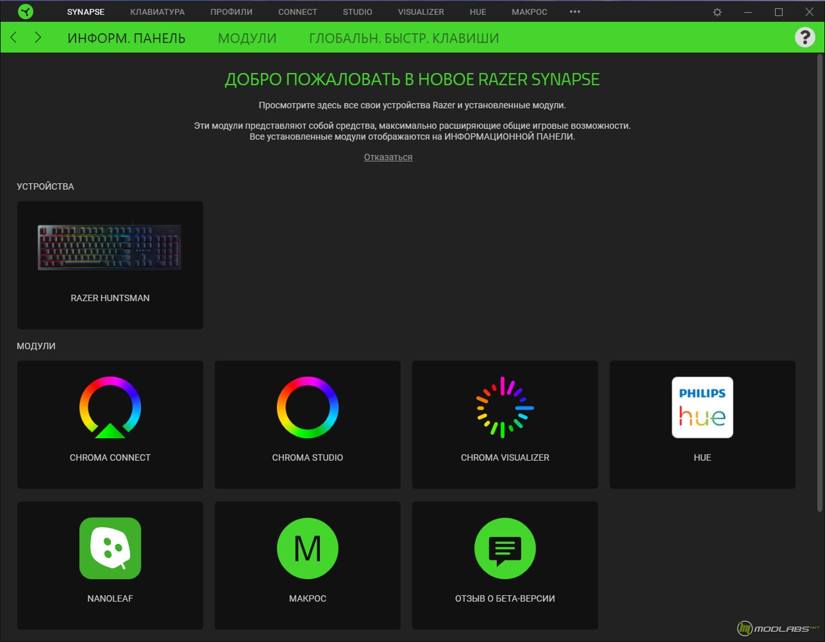This screenshot has width=825, height=642.
Task: Open the CONNECT tab
Action: [x=297, y=12]
